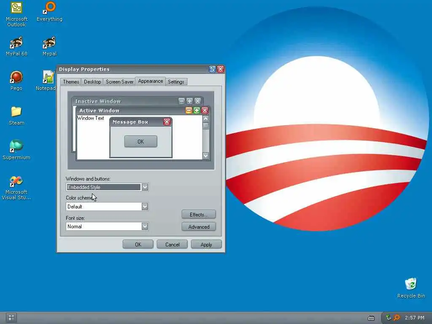The height and width of the screenshot is (324, 432).
Task: Select the MyPal 68 desktop shortcut
Action: (x=16, y=46)
